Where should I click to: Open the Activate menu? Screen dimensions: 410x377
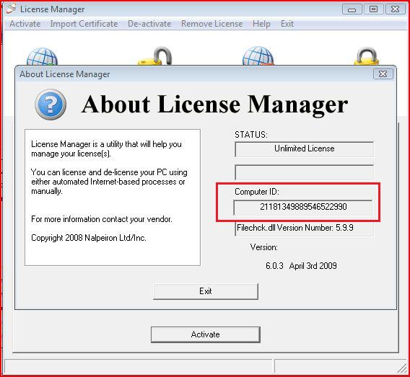[x=25, y=24]
